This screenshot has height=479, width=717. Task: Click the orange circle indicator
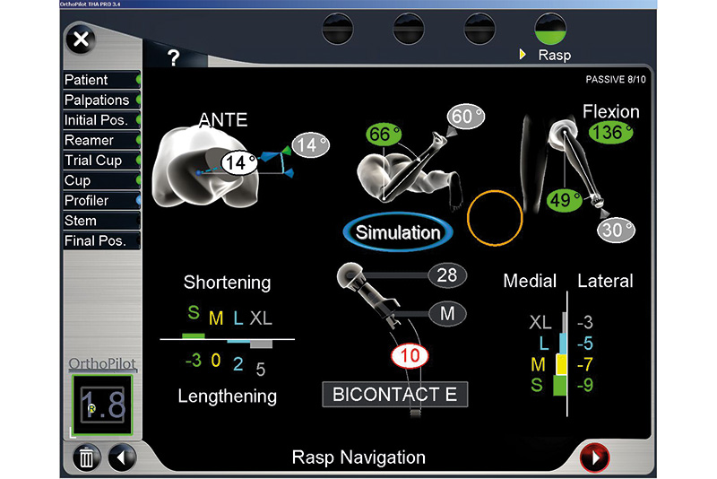[495, 218]
